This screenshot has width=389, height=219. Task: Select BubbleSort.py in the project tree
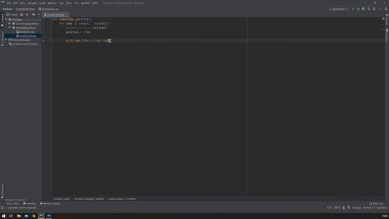[x=26, y=32]
